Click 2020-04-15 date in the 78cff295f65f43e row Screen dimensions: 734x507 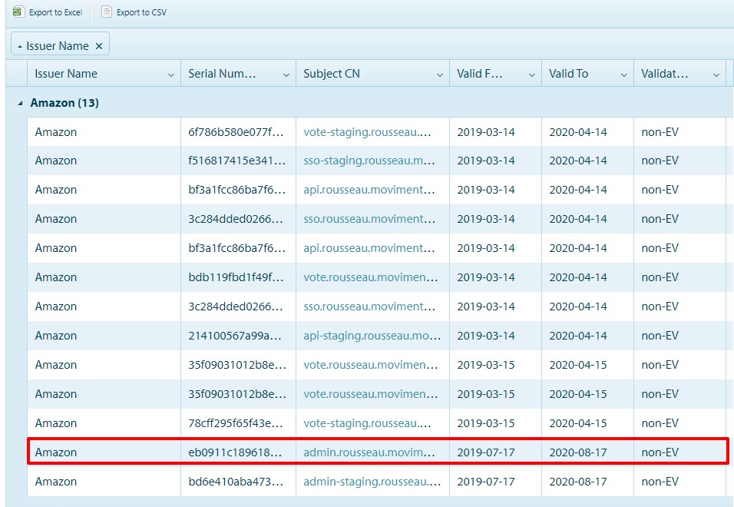(x=577, y=423)
